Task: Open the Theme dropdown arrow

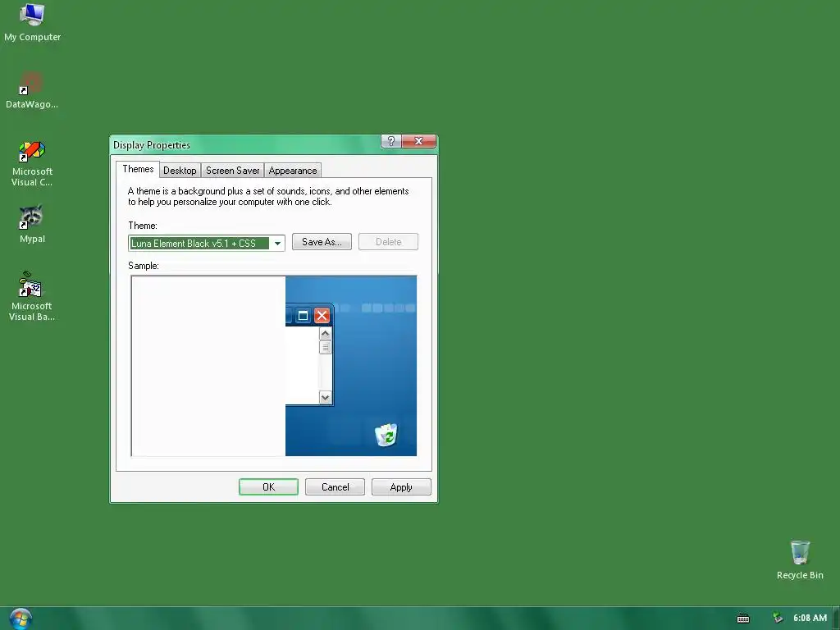Action: [277, 243]
